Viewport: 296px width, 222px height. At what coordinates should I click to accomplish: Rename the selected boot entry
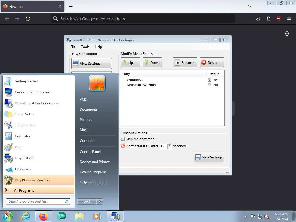(185, 63)
